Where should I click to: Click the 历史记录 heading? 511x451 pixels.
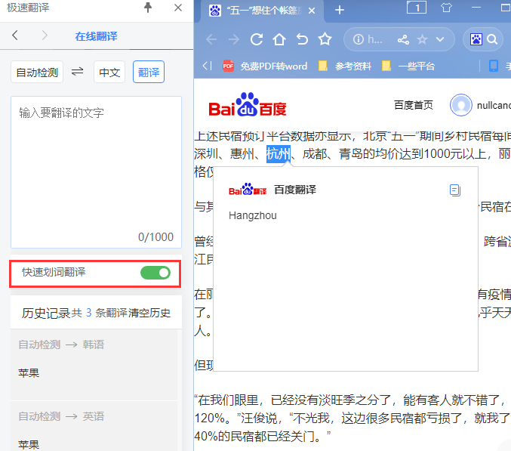click(x=45, y=313)
